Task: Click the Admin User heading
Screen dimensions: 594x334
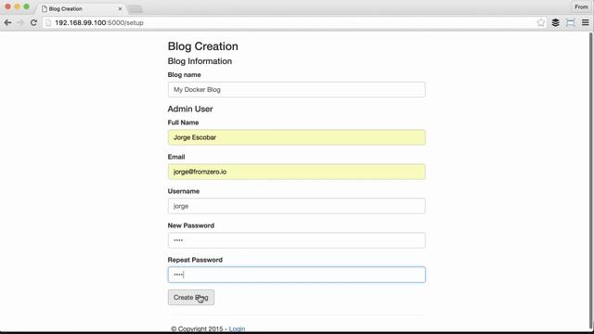Action: click(x=190, y=109)
